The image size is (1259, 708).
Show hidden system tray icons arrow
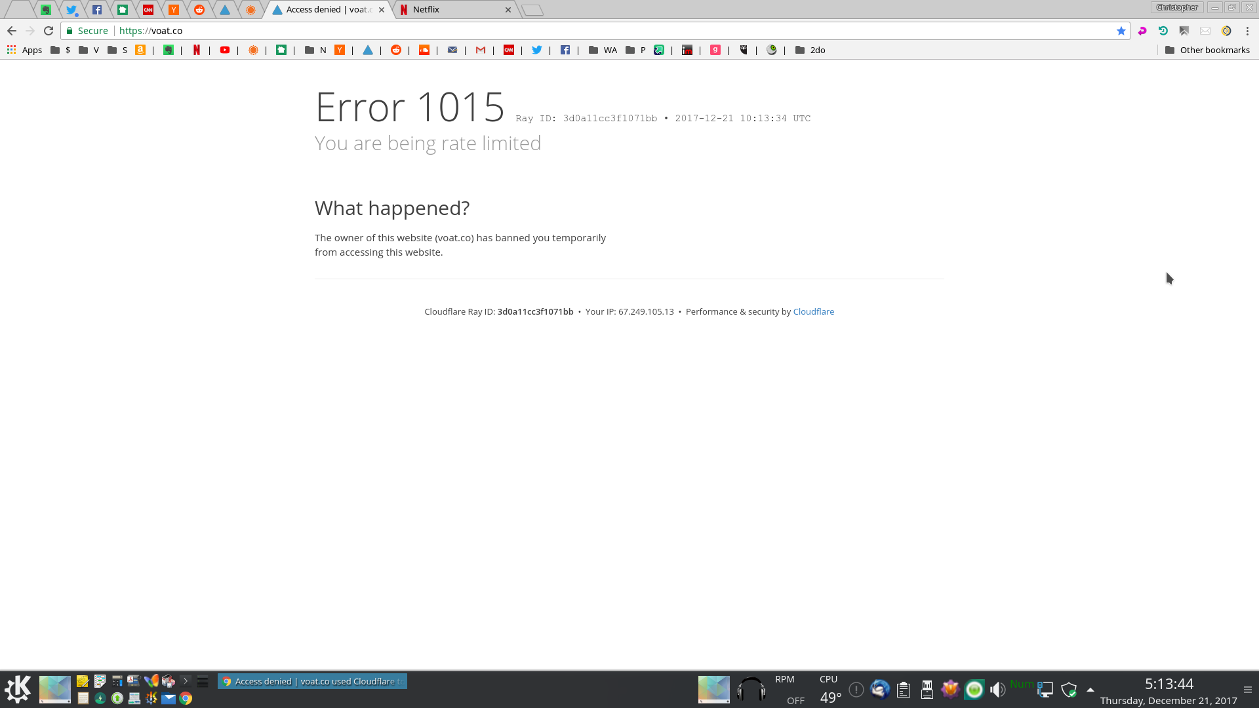(1090, 690)
